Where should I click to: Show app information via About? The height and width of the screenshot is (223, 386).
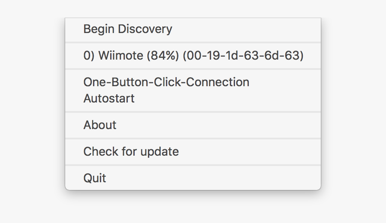click(x=100, y=125)
